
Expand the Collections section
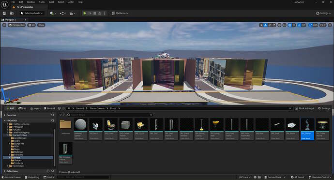coord(12,171)
